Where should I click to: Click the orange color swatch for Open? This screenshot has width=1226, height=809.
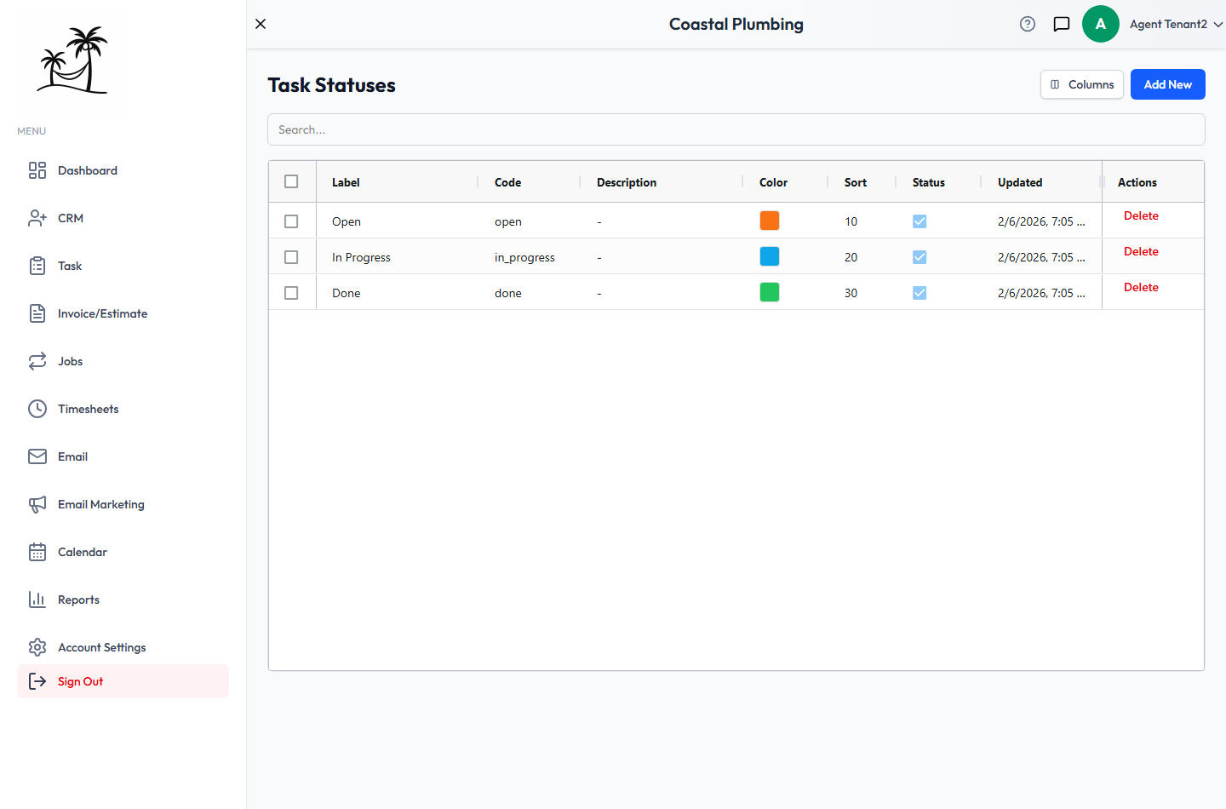[770, 221]
